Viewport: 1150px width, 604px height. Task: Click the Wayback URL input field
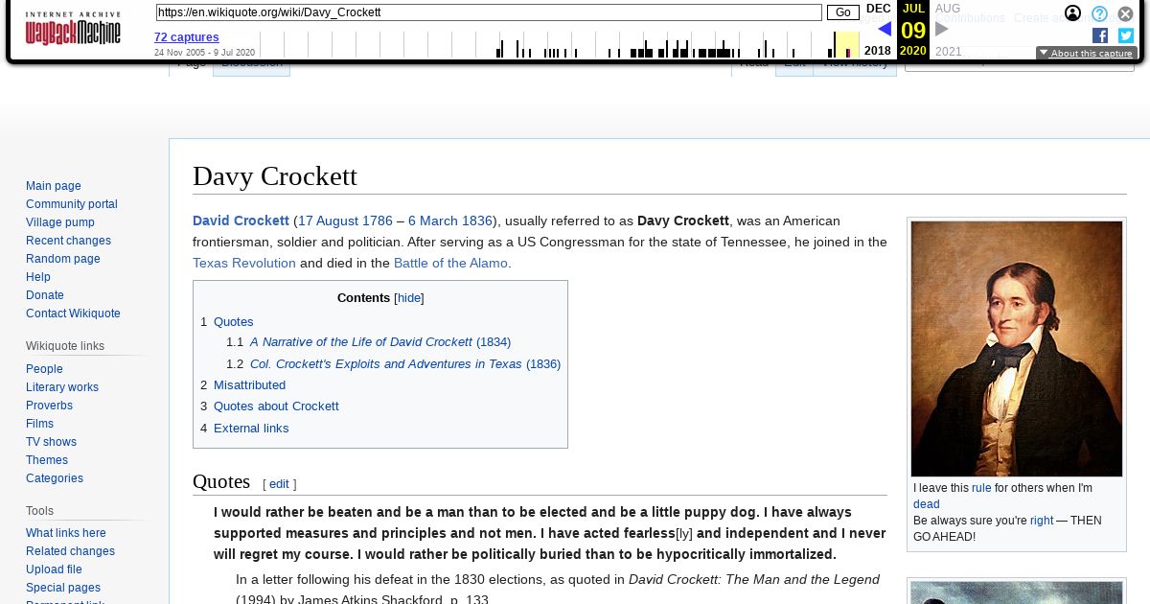[x=489, y=12]
